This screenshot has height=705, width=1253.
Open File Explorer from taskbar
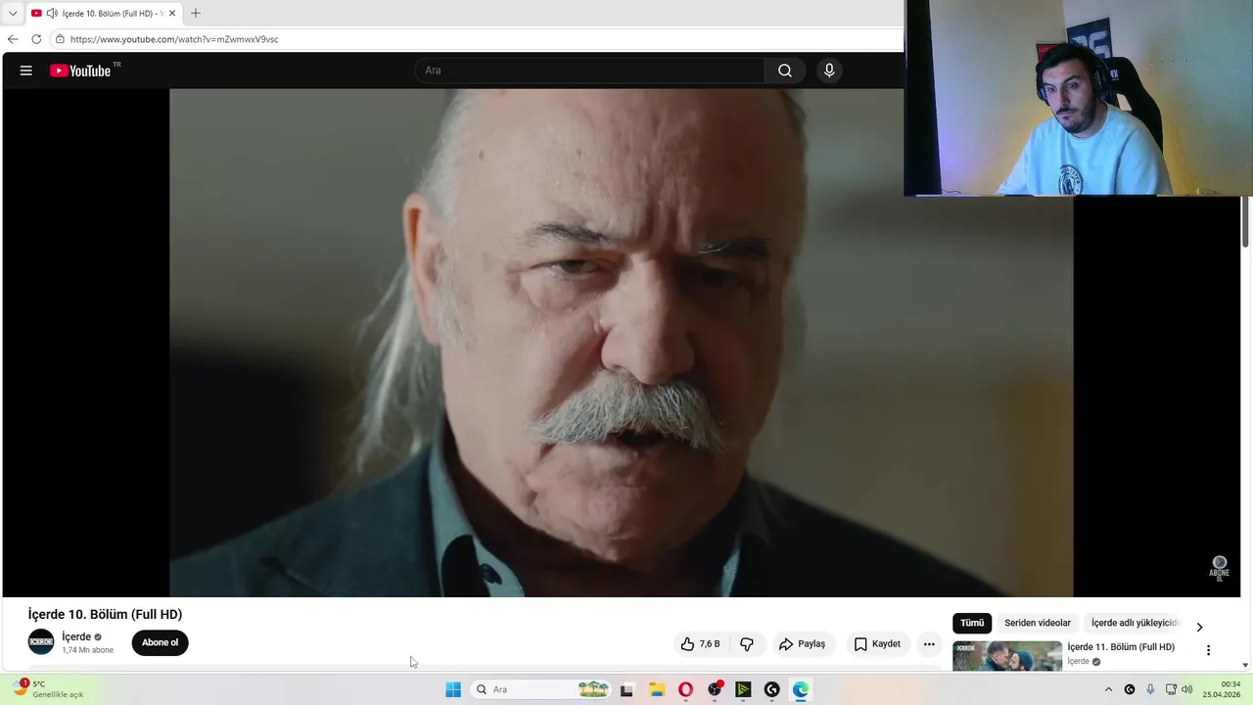click(657, 689)
